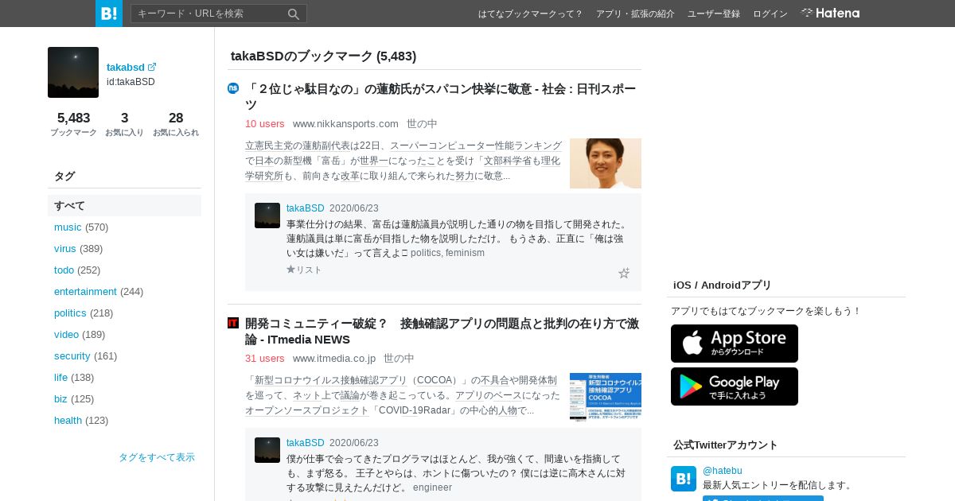Filter by the todo tag
The width and height of the screenshot is (955, 501).
pos(64,270)
